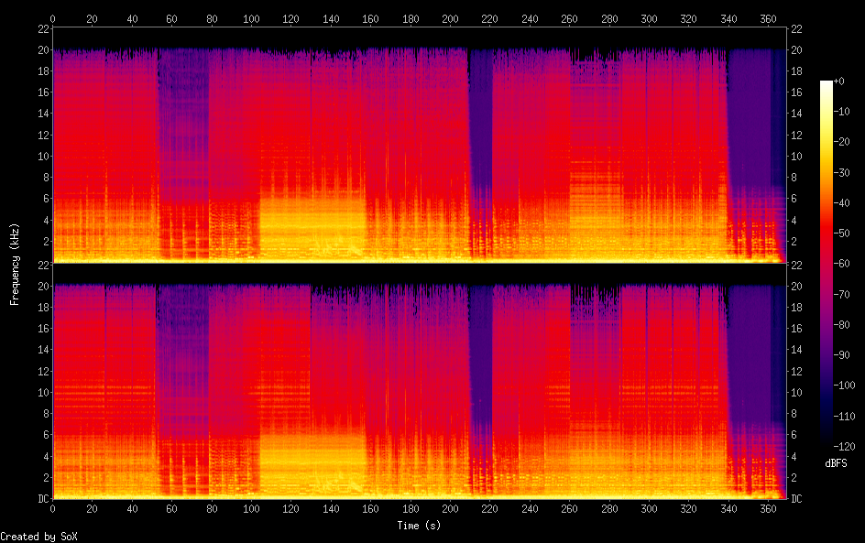Click the 'Time (s)' axis label
865x543 pixels.
click(420, 526)
